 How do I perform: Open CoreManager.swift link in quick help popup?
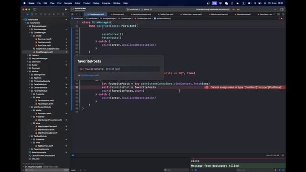click(x=90, y=75)
